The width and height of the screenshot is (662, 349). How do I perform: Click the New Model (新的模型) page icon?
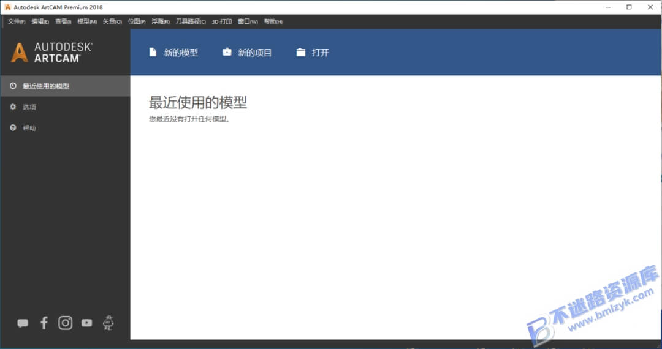pyautogui.click(x=153, y=52)
